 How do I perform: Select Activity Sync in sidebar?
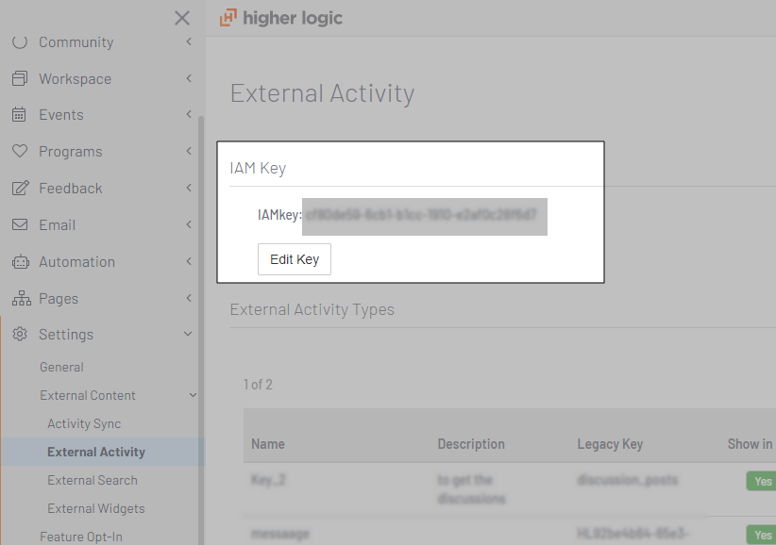84,424
